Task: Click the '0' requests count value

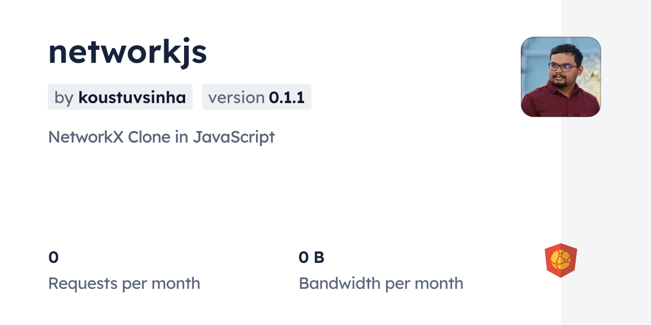Action: click(x=53, y=257)
